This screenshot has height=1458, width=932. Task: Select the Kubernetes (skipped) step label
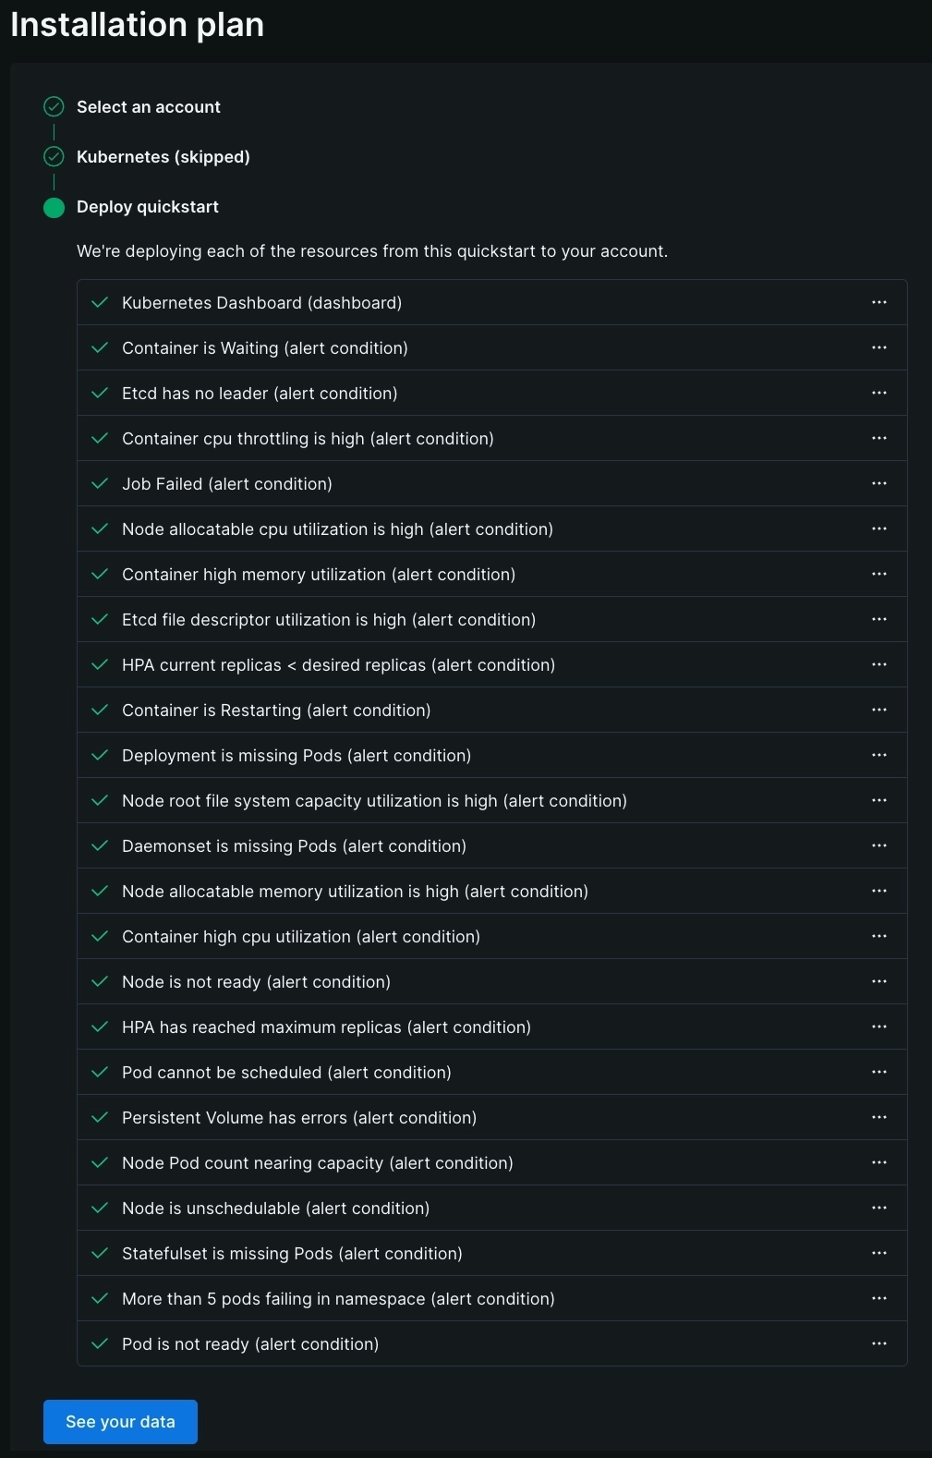click(163, 157)
